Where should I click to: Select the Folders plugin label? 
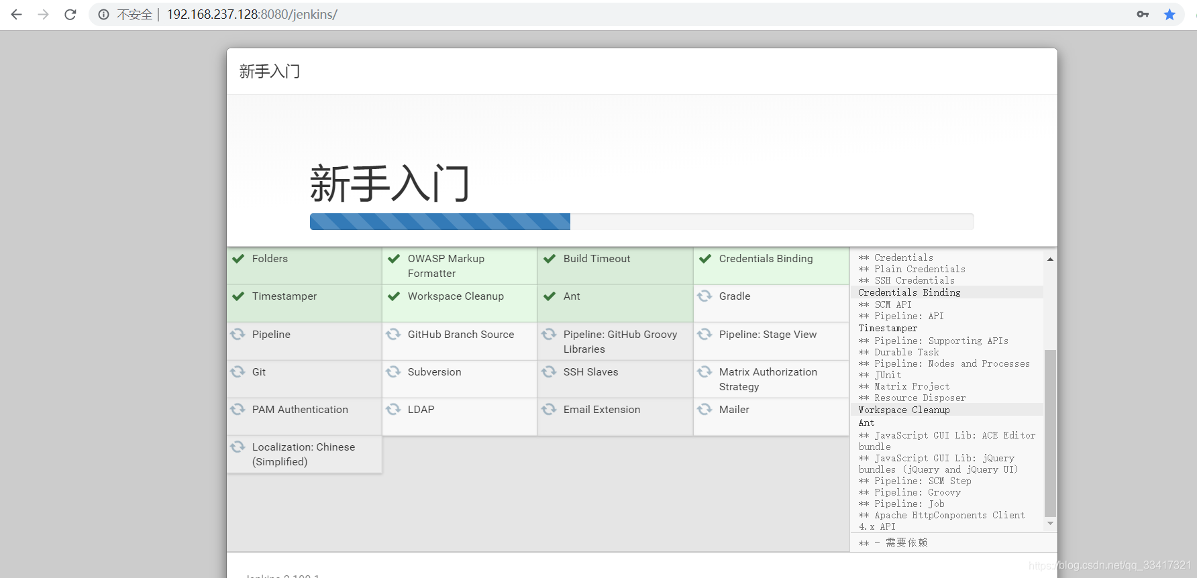tap(270, 259)
